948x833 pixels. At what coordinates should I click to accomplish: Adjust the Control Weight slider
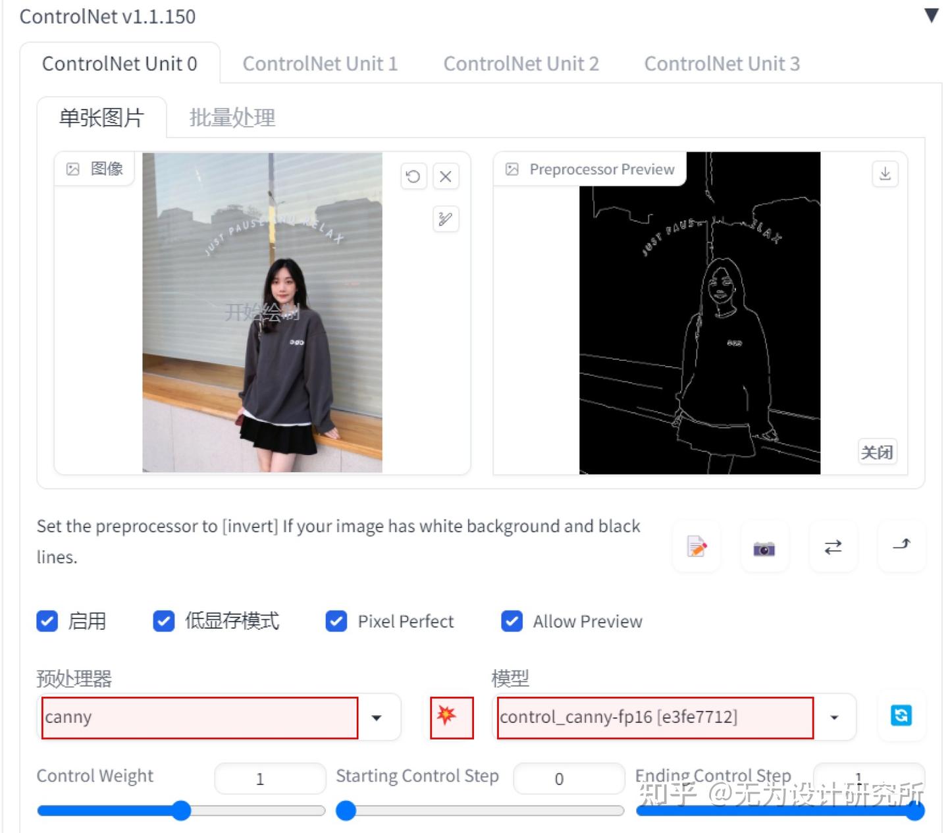coord(181,811)
